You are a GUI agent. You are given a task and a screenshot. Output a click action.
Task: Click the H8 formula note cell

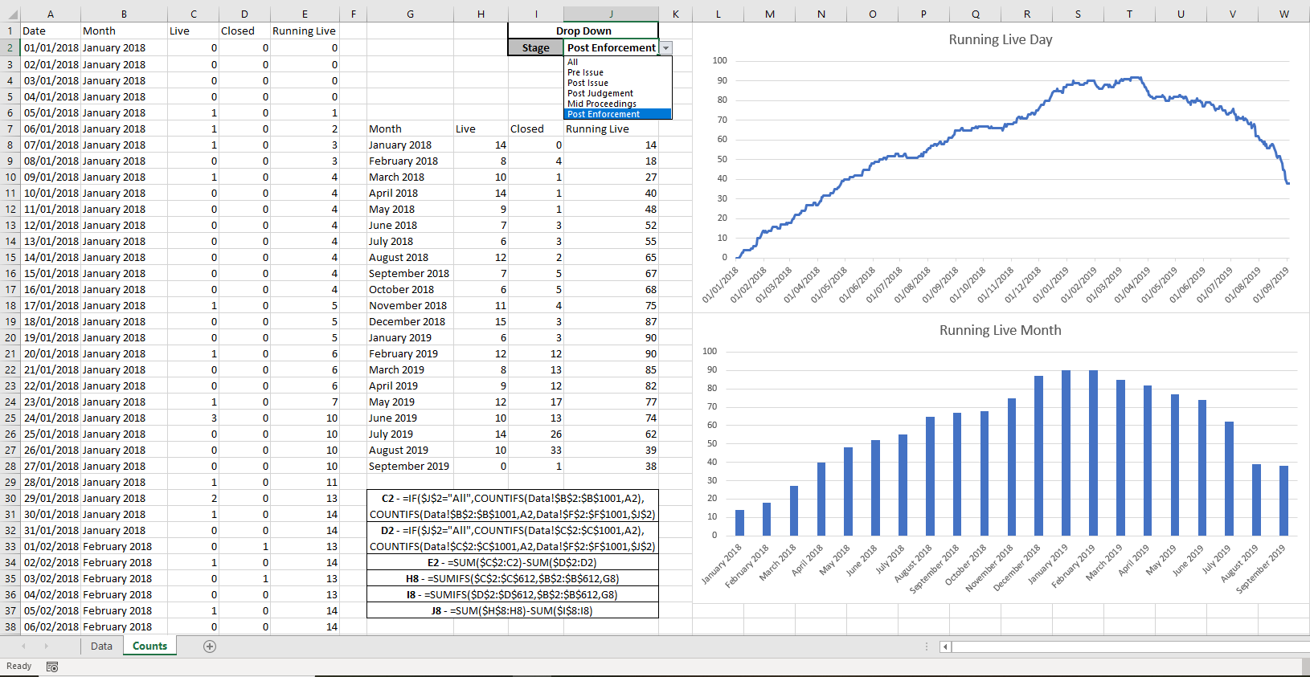pyautogui.click(x=513, y=578)
